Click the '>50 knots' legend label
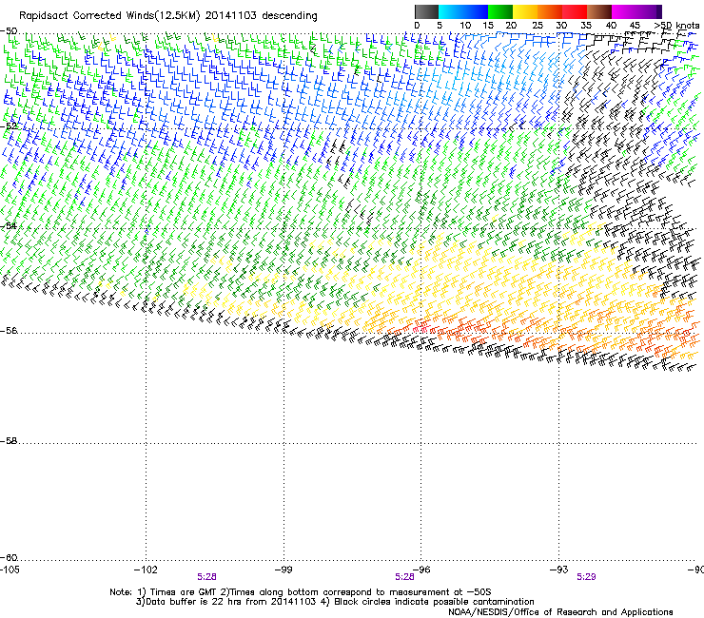This screenshot has width=704, height=618. click(x=676, y=25)
